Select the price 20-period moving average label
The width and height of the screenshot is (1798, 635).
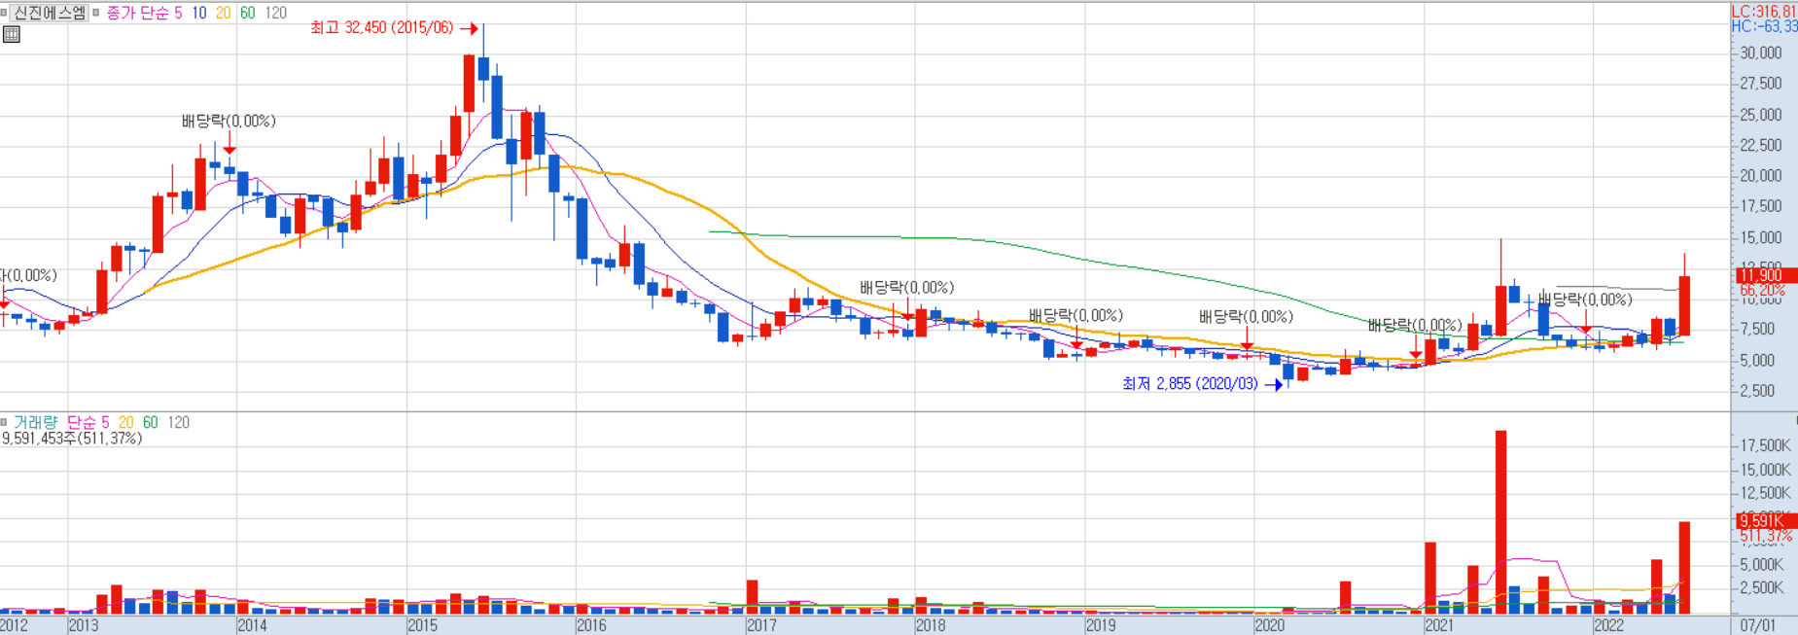(224, 13)
